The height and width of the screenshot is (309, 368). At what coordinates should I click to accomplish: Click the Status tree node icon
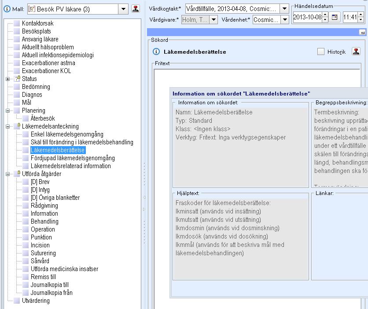tap(17, 79)
